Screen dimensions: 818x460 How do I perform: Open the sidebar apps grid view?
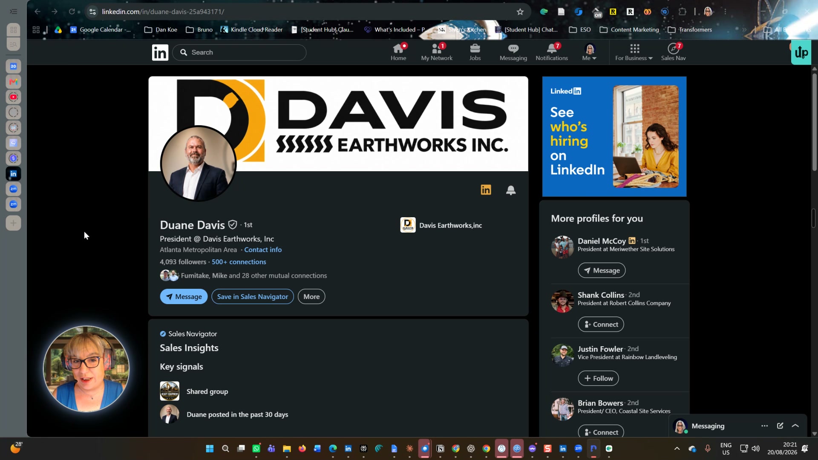tap(14, 30)
